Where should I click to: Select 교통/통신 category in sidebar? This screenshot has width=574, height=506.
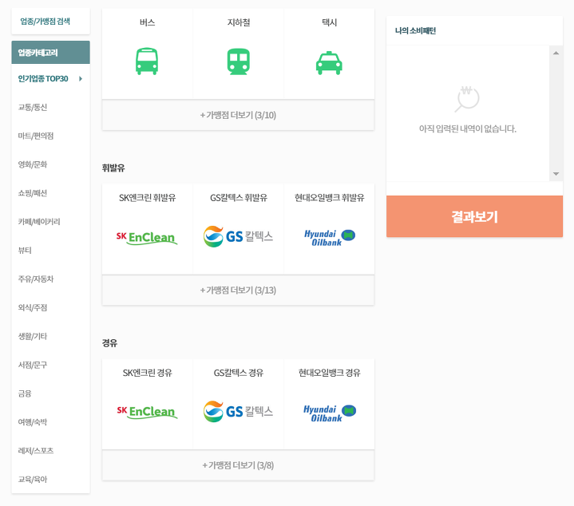[33, 107]
